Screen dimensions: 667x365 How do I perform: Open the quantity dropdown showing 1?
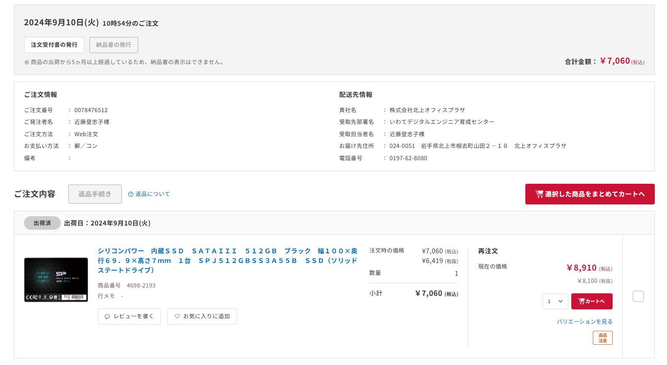(x=555, y=301)
